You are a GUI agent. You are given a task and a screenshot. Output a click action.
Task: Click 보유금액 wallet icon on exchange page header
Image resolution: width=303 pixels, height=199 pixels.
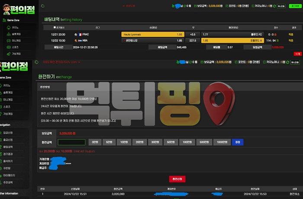point(202,62)
